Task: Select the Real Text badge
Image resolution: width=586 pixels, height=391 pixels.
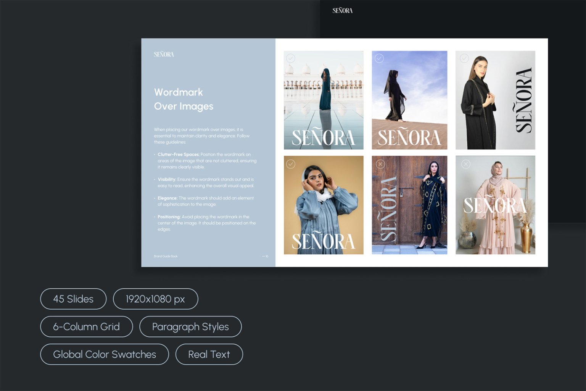Action: tap(209, 354)
